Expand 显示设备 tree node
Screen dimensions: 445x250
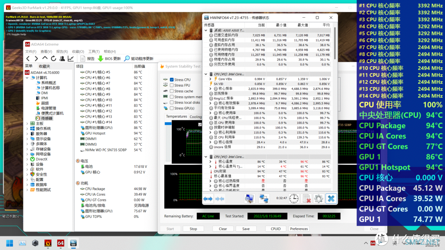pos(27,139)
